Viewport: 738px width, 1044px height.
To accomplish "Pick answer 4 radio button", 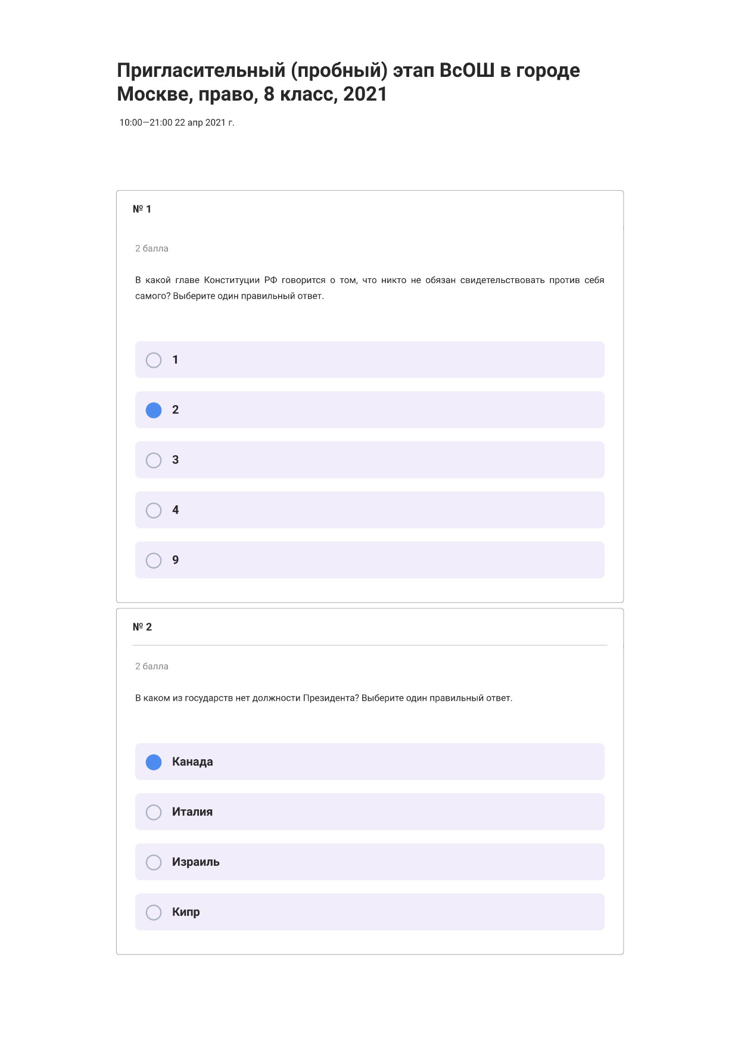I will [154, 510].
